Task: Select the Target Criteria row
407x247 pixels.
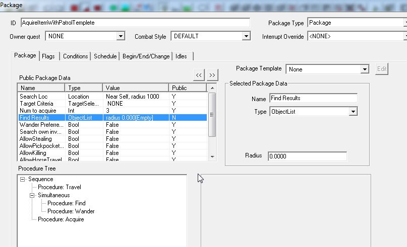Action: (112, 104)
